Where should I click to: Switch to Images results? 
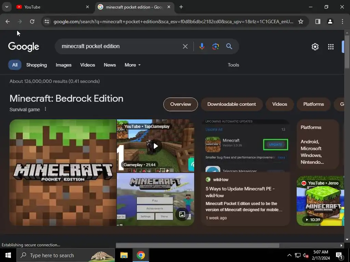(x=64, y=65)
